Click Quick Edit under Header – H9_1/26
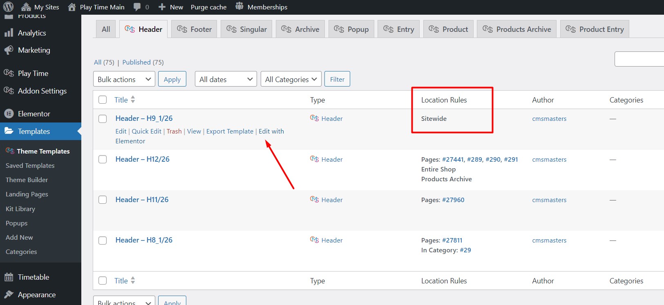The width and height of the screenshot is (664, 305). click(146, 131)
